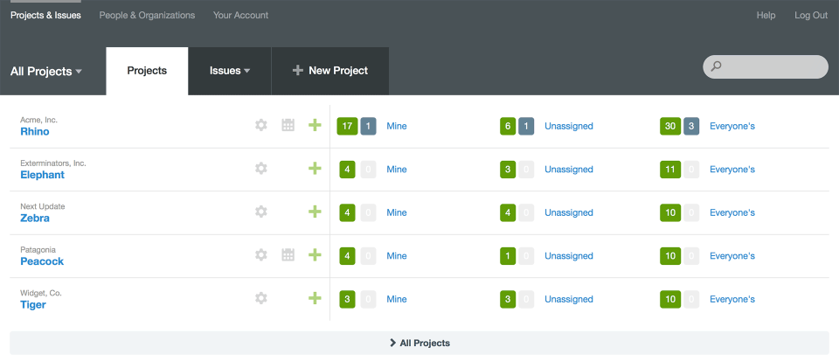Image resolution: width=839 pixels, height=361 pixels.
Task: Open the All Projects dropdown in header
Action: [x=46, y=72]
